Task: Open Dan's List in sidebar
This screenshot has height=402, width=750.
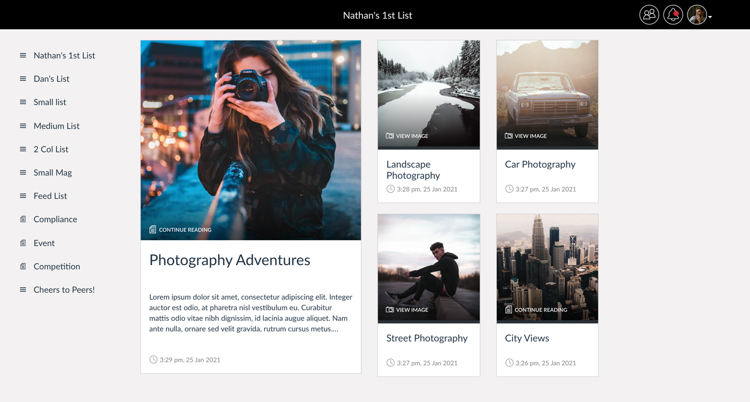Action: (x=51, y=78)
